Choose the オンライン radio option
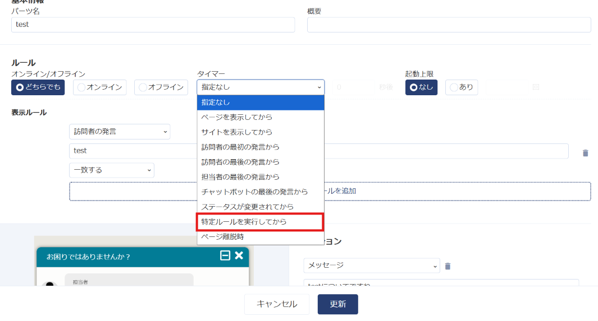This screenshot has width=598, height=321. point(99,87)
